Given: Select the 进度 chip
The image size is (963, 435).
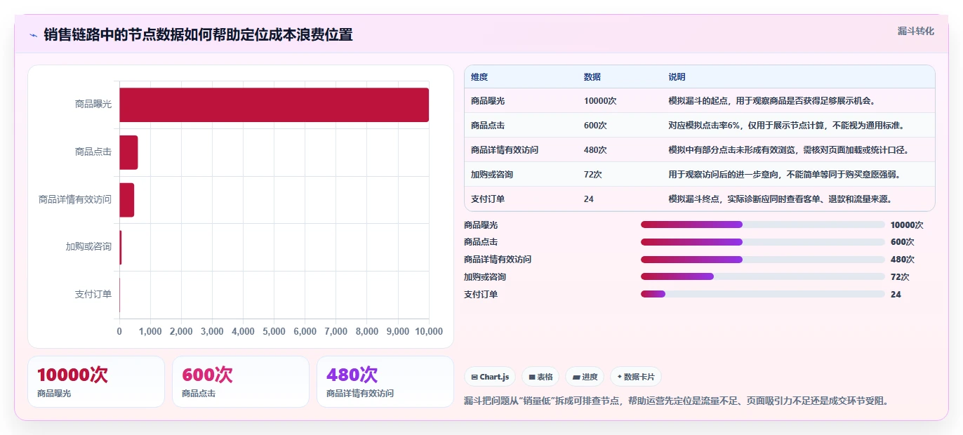Looking at the screenshot, I should 585,377.
